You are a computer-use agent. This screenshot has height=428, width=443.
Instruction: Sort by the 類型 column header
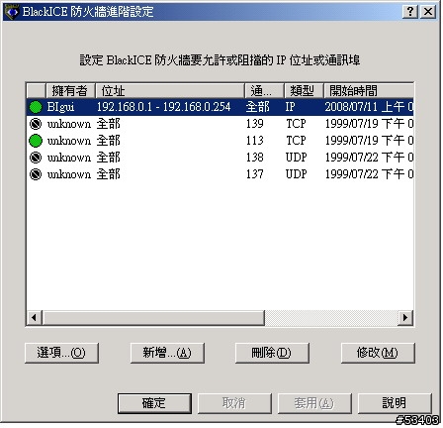pos(304,90)
